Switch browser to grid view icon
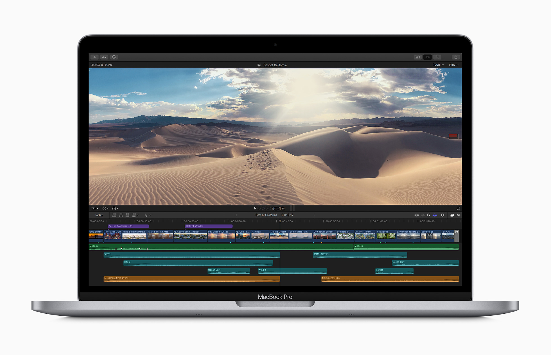Viewport: 551px width, 355px height. 418,57
